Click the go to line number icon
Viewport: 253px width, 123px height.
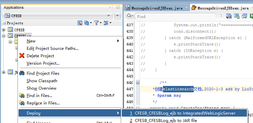pos(229,16)
